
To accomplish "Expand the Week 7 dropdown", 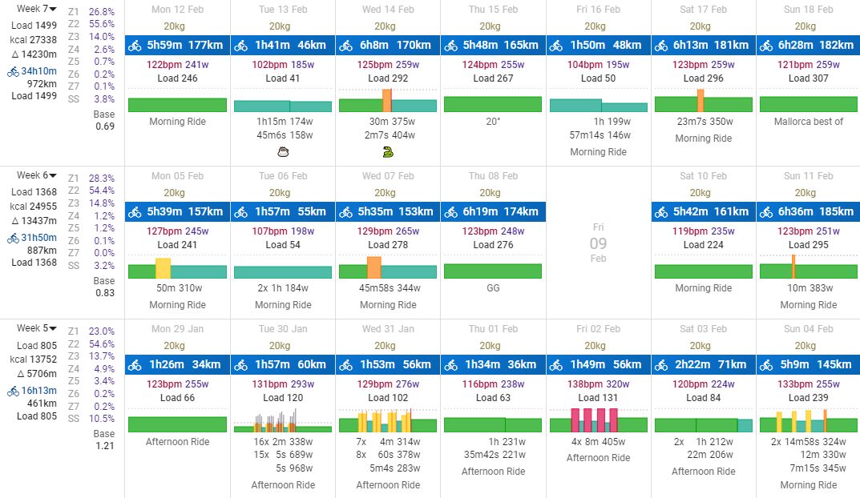I will point(53,10).
